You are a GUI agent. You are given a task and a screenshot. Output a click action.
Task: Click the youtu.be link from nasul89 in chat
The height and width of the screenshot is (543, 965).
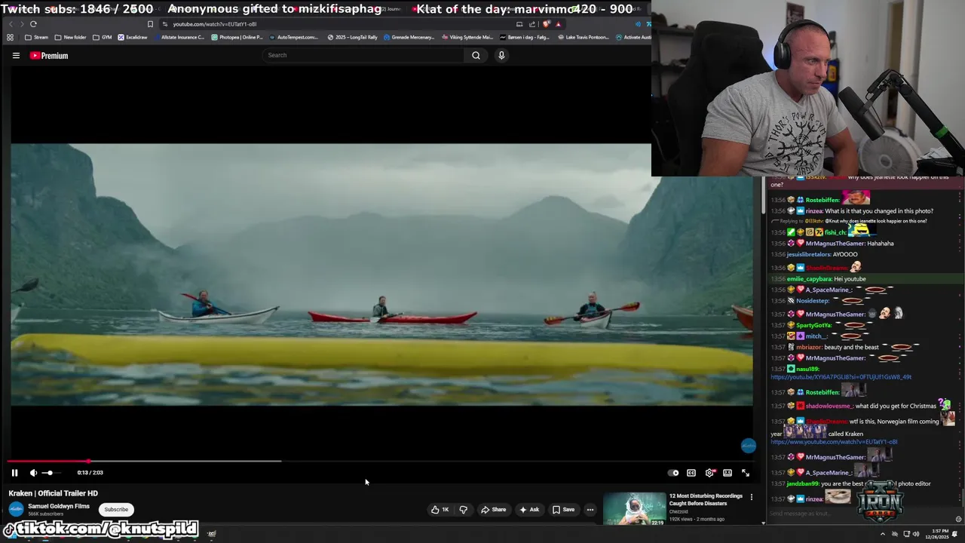point(841,377)
